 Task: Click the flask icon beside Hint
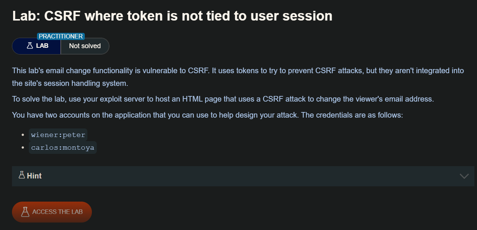coord(22,175)
